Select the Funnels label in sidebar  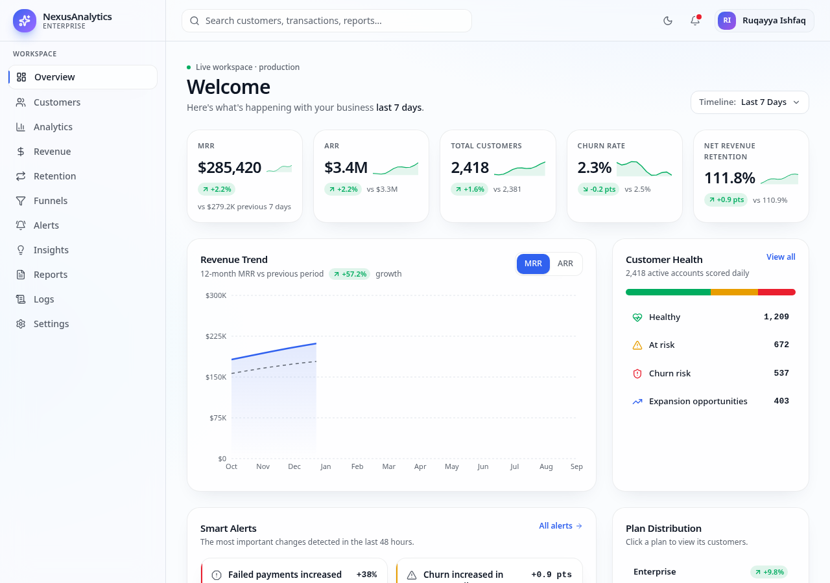pyautogui.click(x=51, y=201)
